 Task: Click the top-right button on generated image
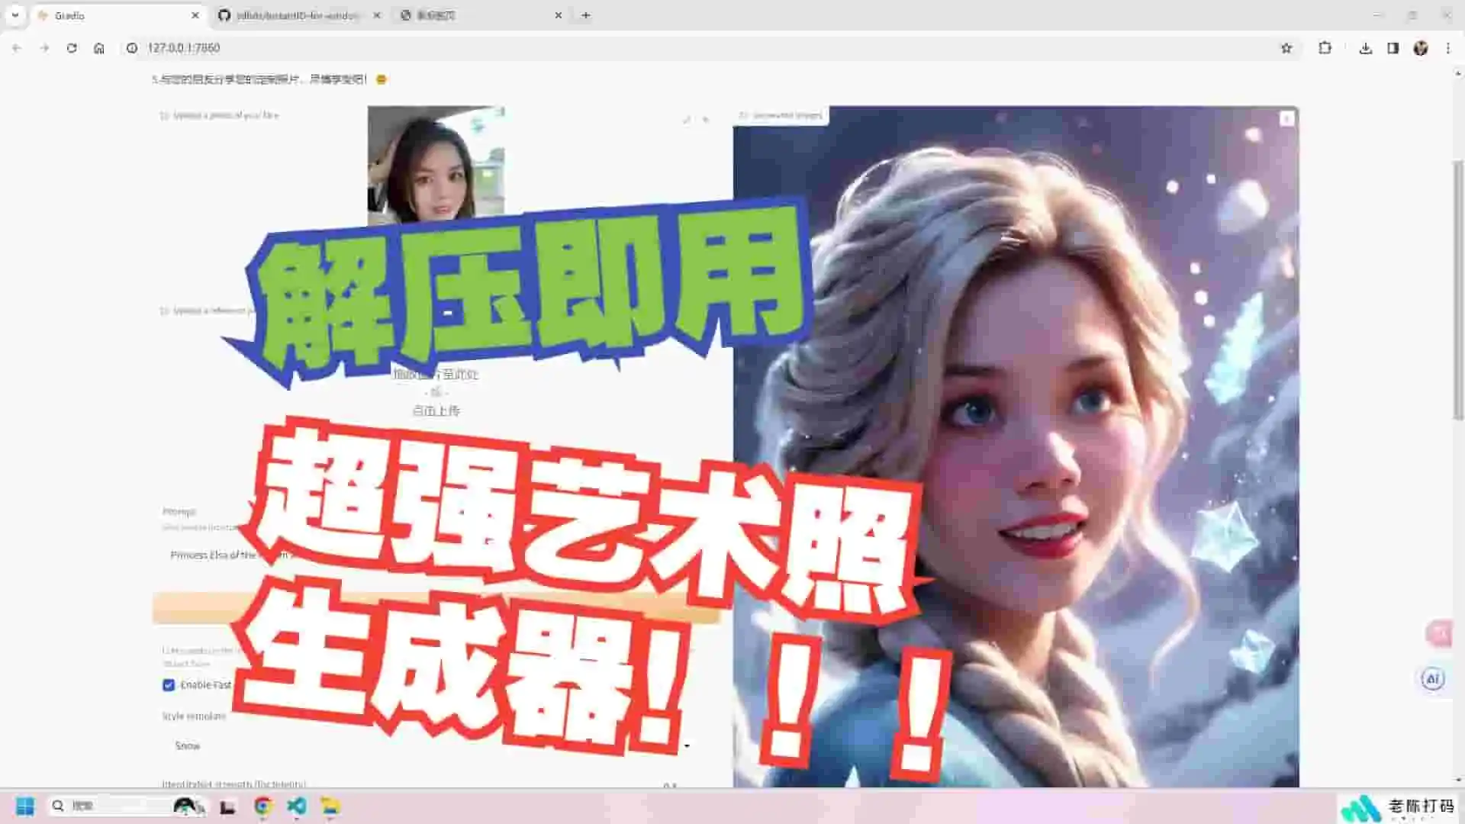(1287, 118)
